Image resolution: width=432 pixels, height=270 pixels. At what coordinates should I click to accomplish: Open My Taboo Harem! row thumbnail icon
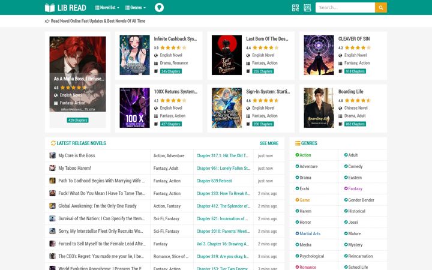click(52, 168)
